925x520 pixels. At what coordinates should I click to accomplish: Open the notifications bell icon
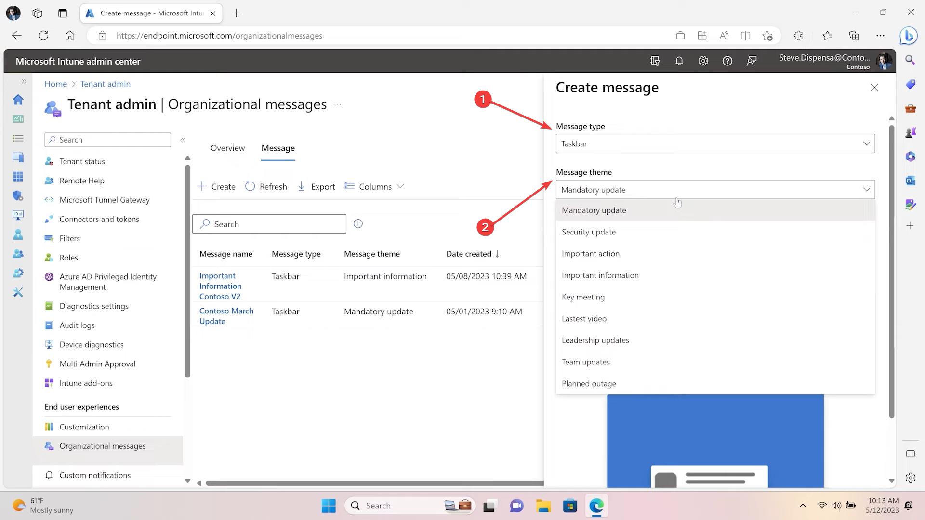(x=679, y=61)
